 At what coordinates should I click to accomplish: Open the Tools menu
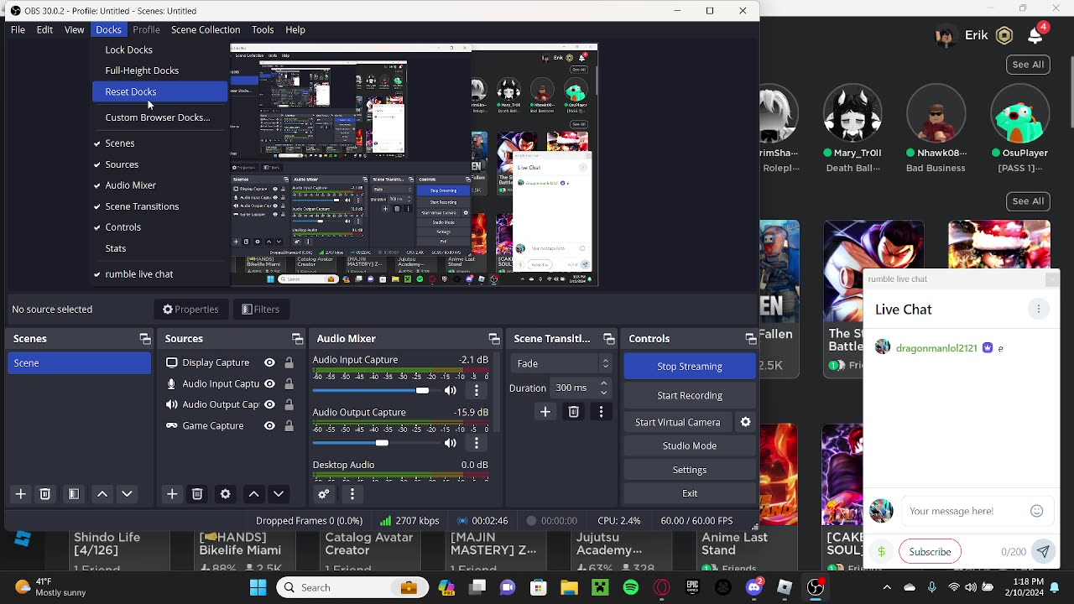pyautogui.click(x=263, y=29)
